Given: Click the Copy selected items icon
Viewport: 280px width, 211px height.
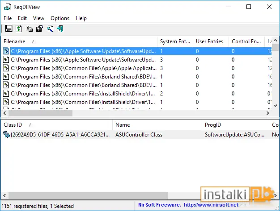Looking at the screenshot, I should 29,29.
